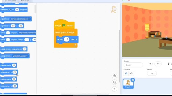The width and height of the screenshot is (172, 96).
Task: Select the идти шагов block in workspace
Action: coord(67,39)
